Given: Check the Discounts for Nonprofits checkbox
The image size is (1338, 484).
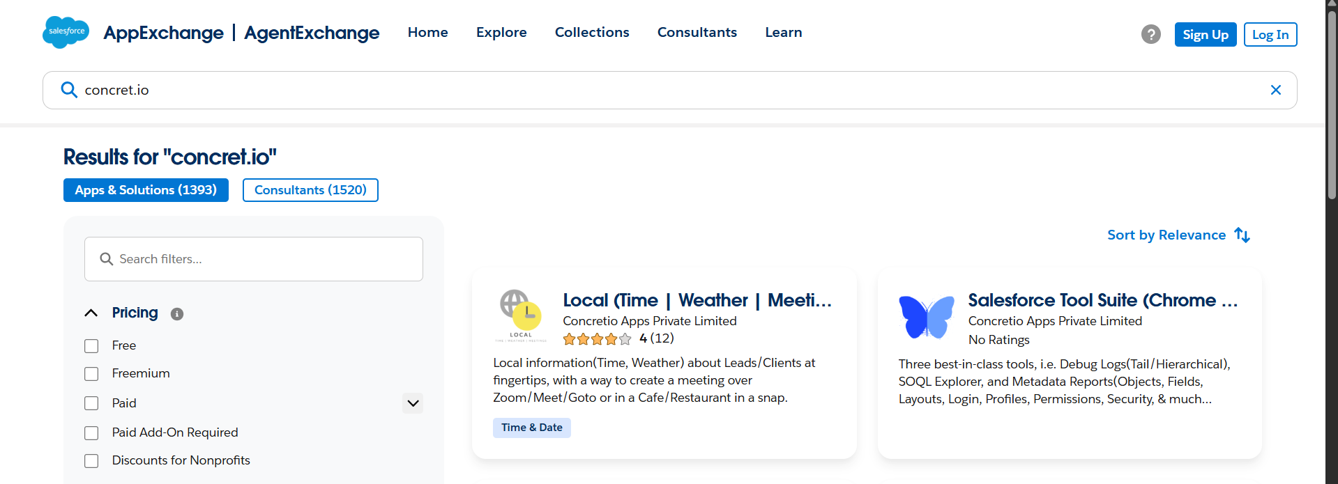Looking at the screenshot, I should pyautogui.click(x=91, y=461).
